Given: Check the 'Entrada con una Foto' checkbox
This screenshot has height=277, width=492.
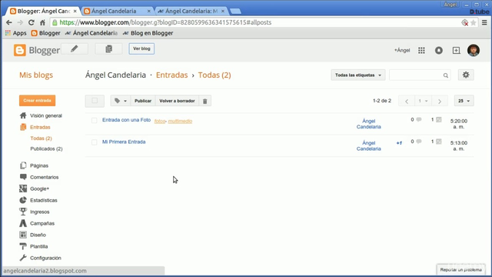Looking at the screenshot, I should (x=94, y=121).
